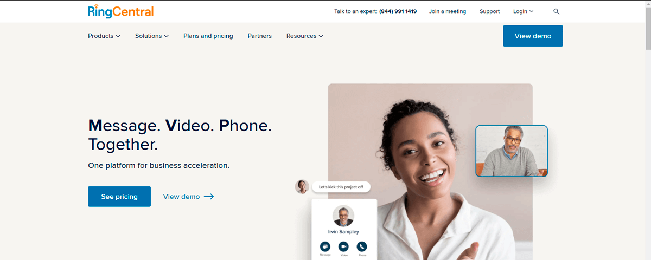The width and height of the screenshot is (651, 260).
Task: Expand the Solutions dropdown menu
Action: [x=152, y=36]
